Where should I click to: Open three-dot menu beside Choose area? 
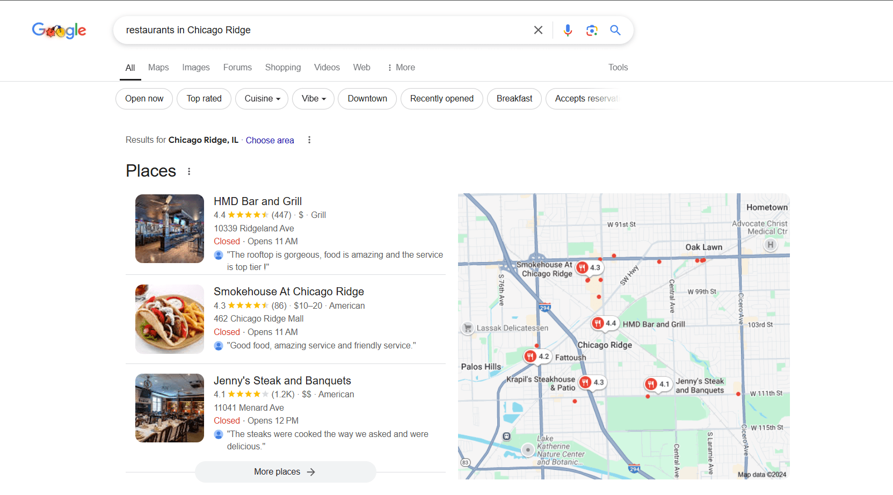click(309, 140)
